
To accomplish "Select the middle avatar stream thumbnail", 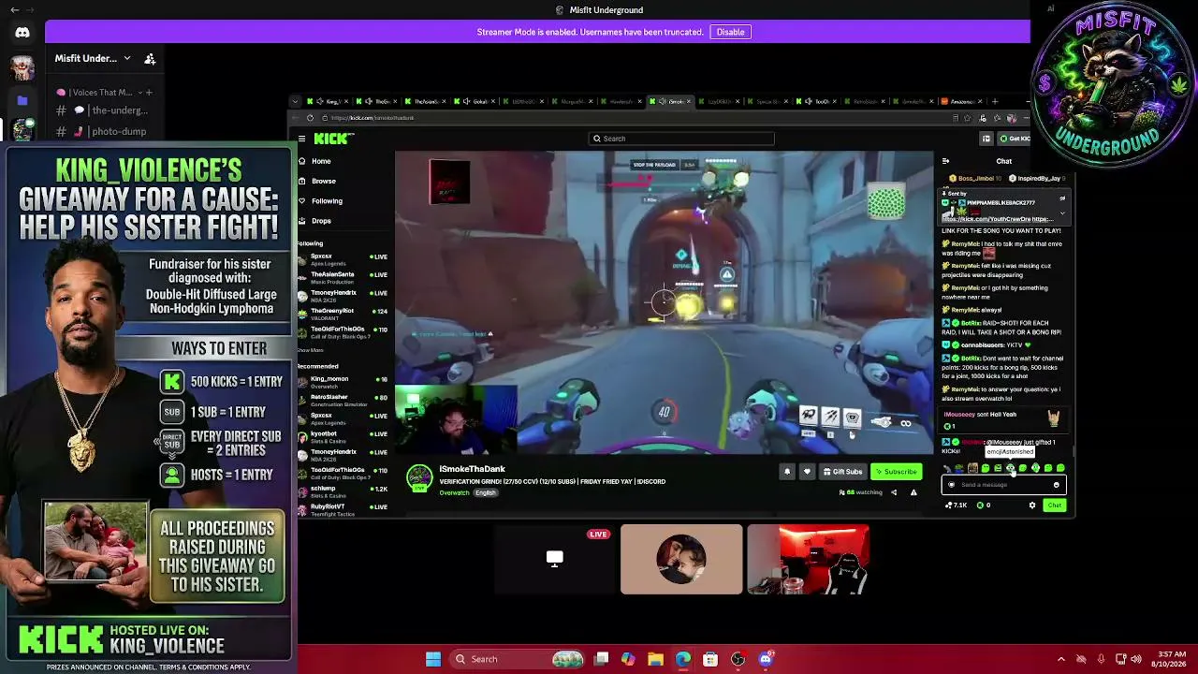I will click(681, 560).
